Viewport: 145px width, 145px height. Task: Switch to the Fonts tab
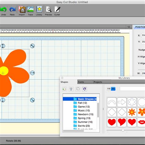click(x=85, y=82)
